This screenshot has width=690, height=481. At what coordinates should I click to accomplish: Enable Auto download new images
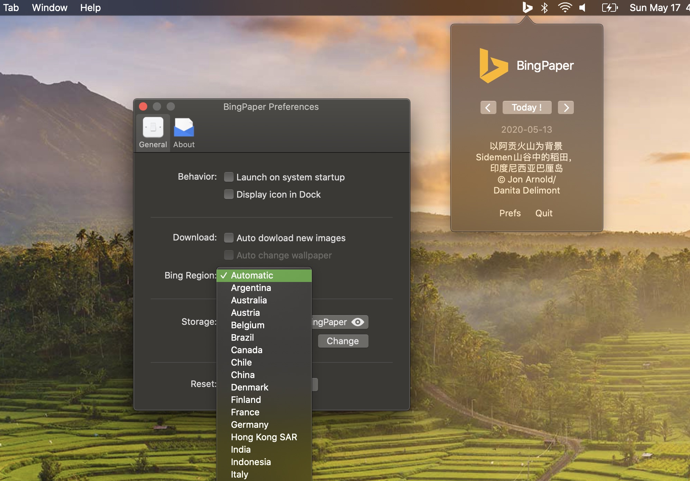tap(229, 238)
